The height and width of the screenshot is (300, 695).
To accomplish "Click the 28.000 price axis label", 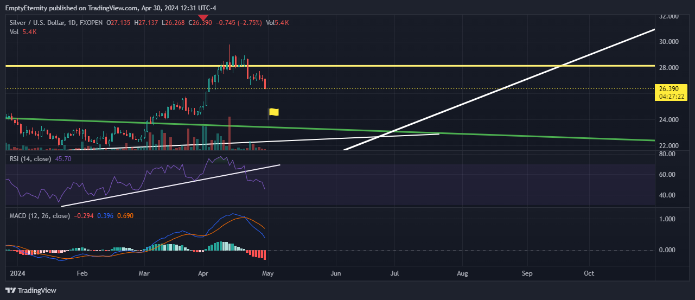I will (x=668, y=68).
